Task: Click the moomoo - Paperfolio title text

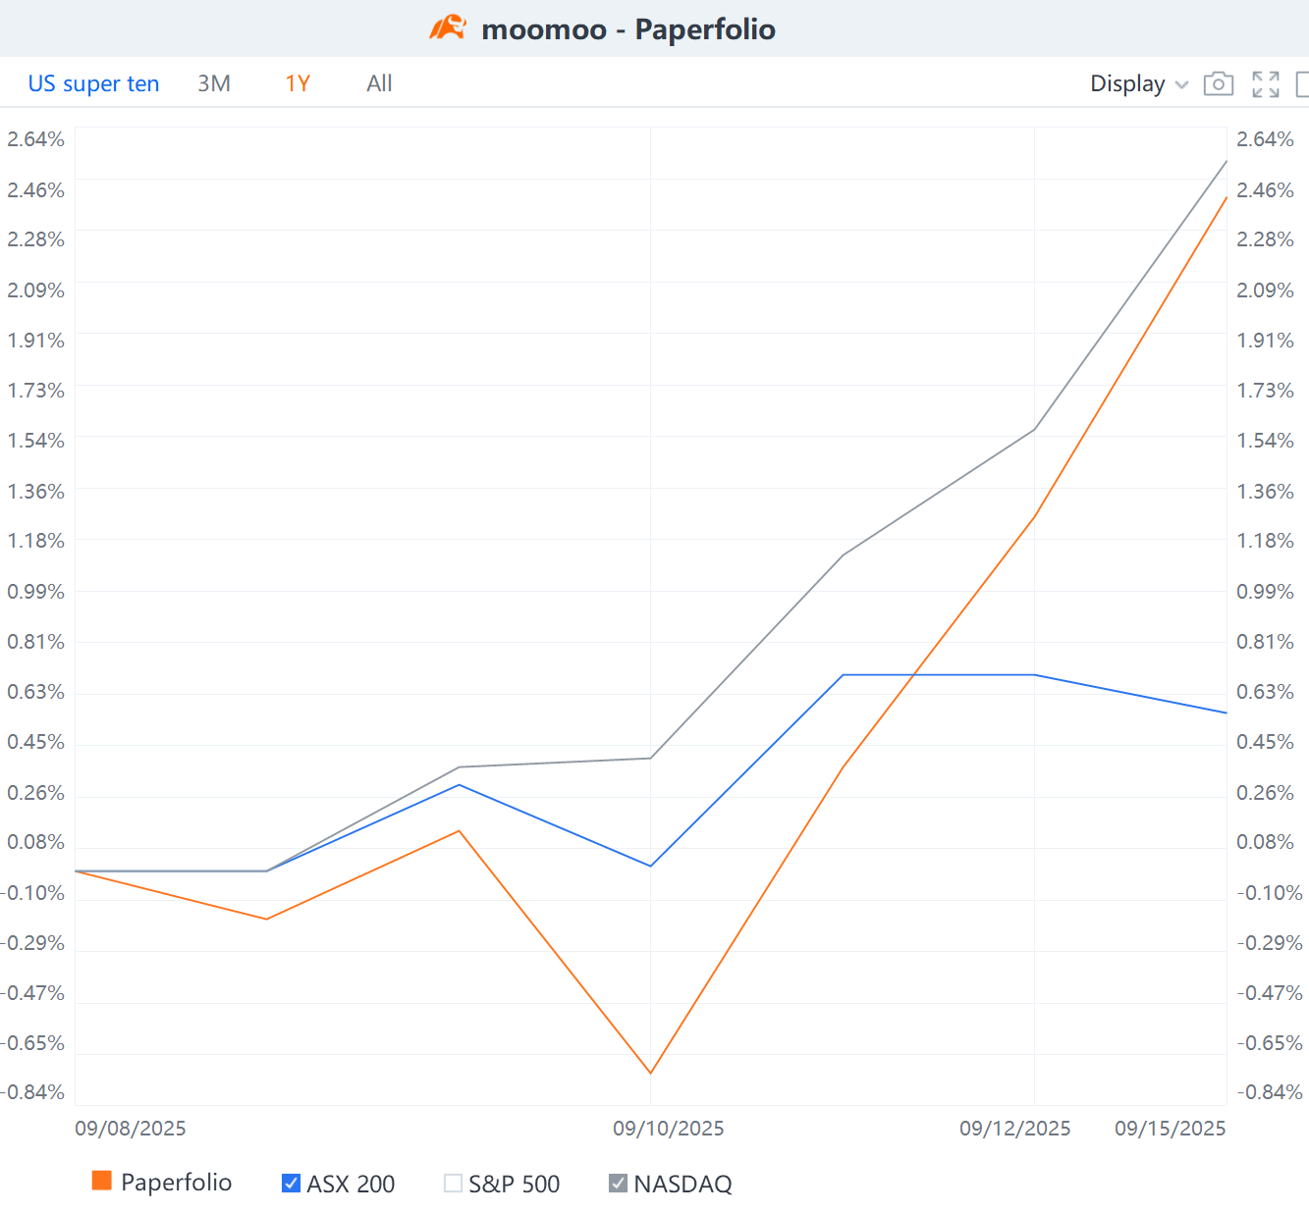Action: (x=628, y=29)
